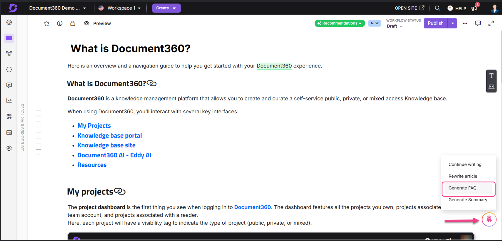
Task: Open the comments panel icon
Action: (478, 23)
